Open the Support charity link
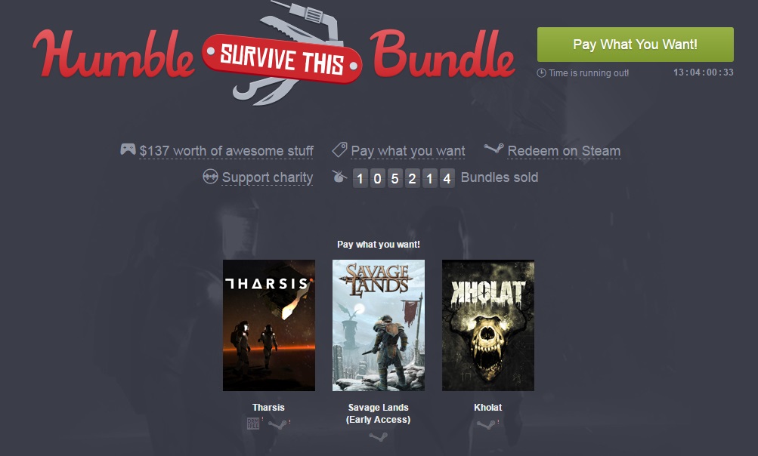 (268, 177)
